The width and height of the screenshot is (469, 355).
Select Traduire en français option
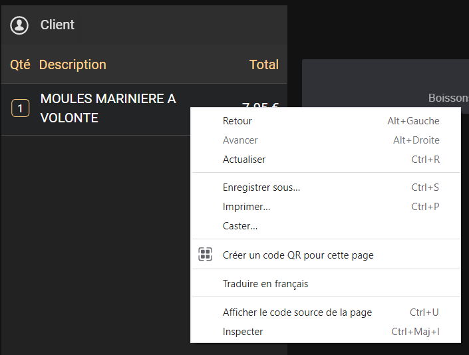coord(265,284)
